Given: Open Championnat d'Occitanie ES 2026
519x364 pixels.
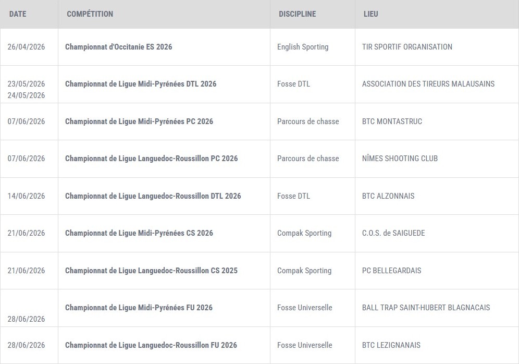Looking at the screenshot, I should [118, 47].
